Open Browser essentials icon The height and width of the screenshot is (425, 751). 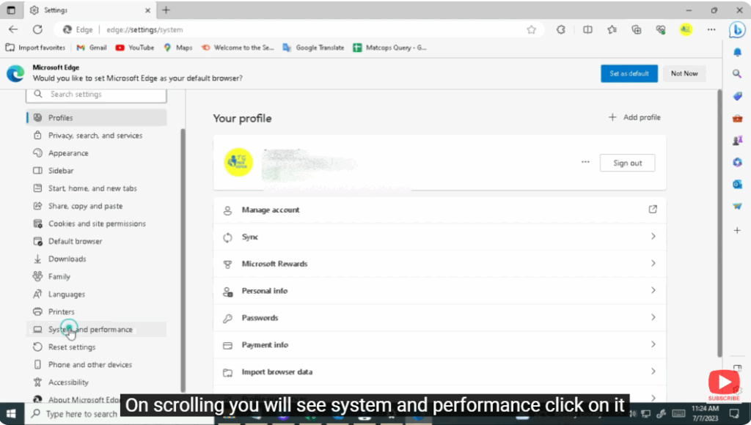click(x=660, y=29)
